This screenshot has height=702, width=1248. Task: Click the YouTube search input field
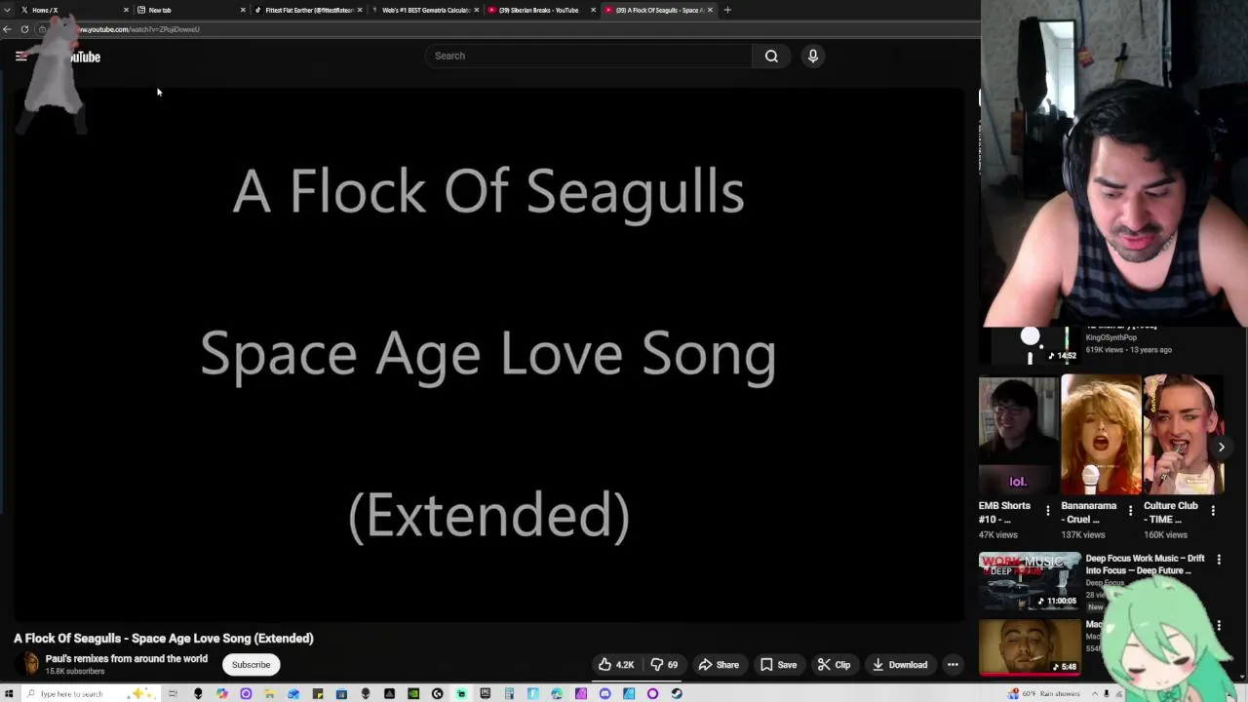point(589,56)
